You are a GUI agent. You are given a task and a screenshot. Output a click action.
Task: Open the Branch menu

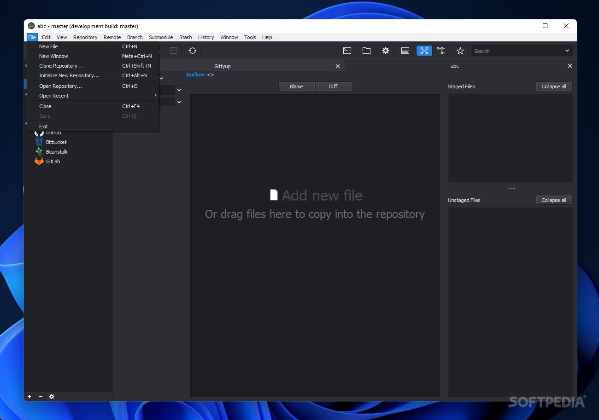tap(135, 37)
